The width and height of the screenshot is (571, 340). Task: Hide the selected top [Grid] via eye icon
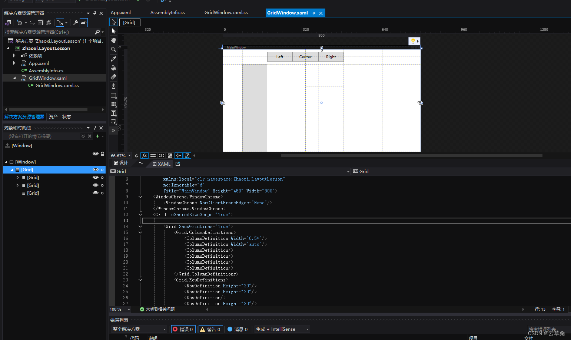click(x=96, y=170)
